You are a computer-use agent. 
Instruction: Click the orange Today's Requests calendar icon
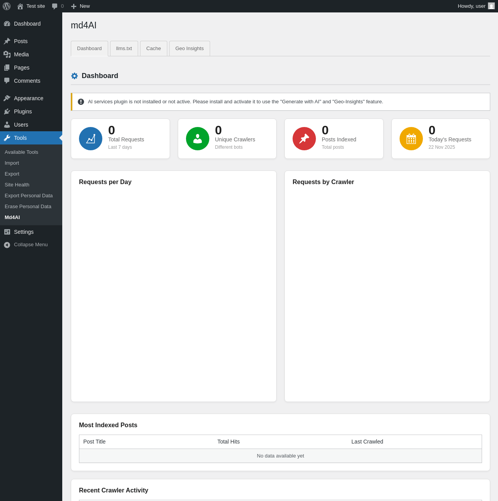coord(411,139)
